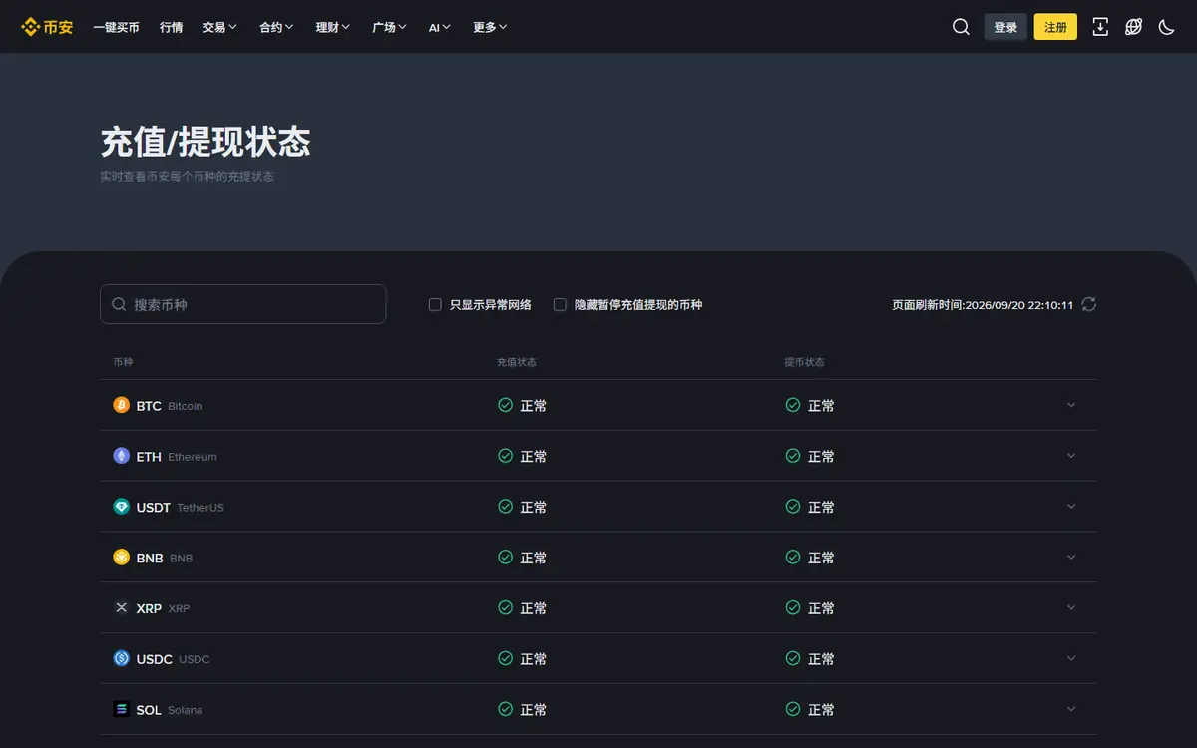Click the Solana coin icon

click(x=122, y=709)
